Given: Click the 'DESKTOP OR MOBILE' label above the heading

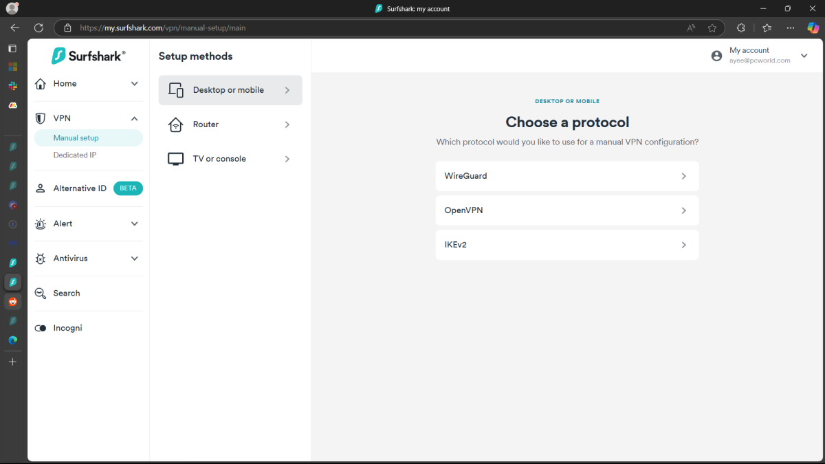Looking at the screenshot, I should click(567, 101).
